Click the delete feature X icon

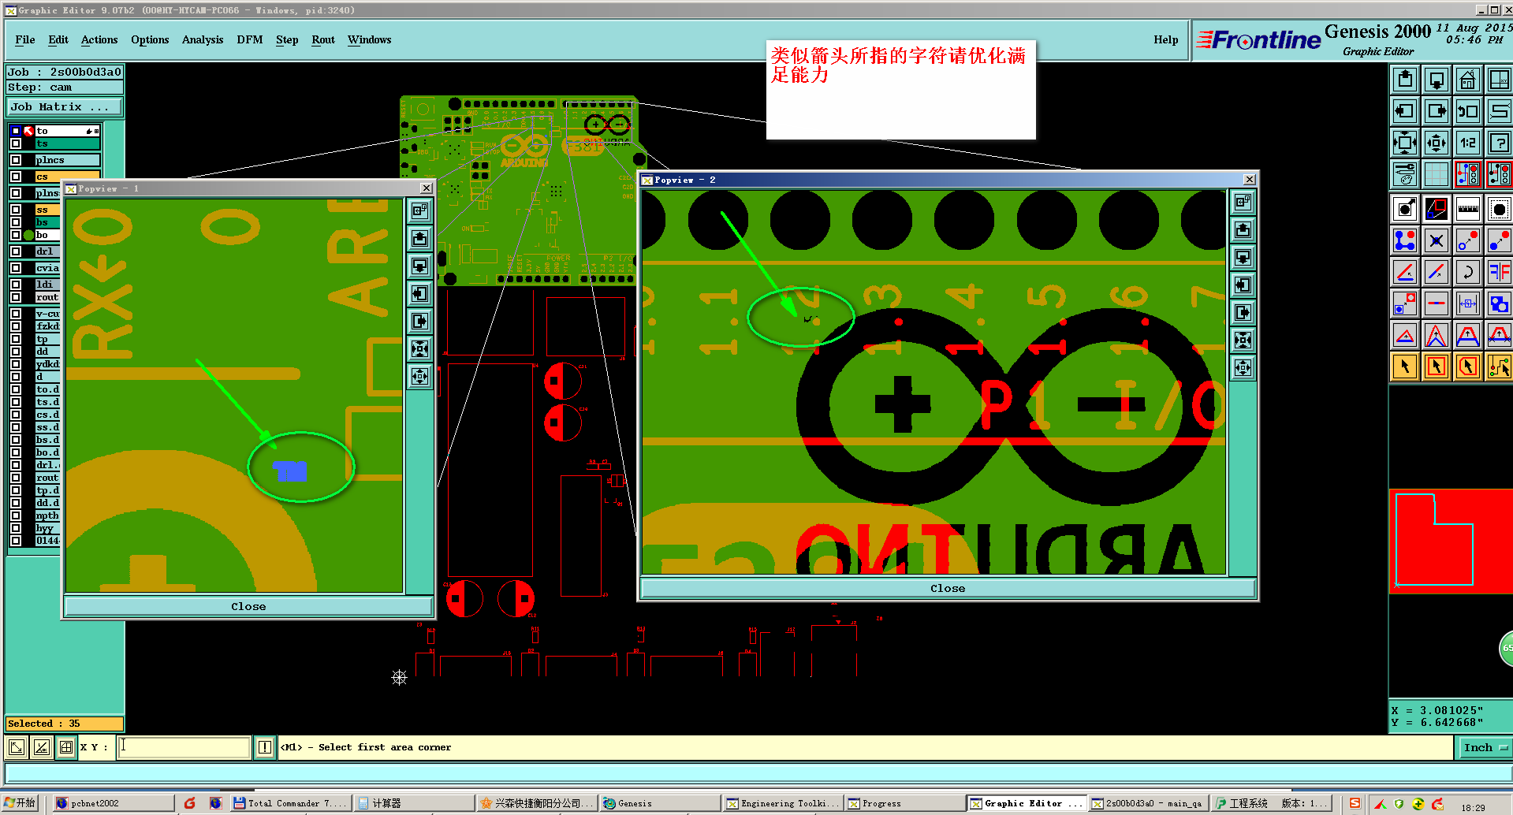[1436, 240]
